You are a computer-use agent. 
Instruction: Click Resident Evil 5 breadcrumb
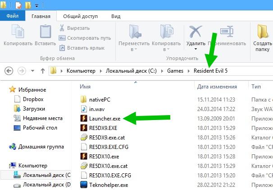click(x=210, y=71)
